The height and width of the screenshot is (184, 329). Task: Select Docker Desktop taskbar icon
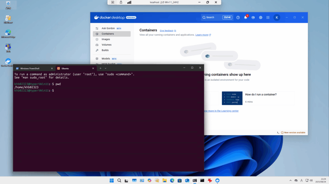218,180
